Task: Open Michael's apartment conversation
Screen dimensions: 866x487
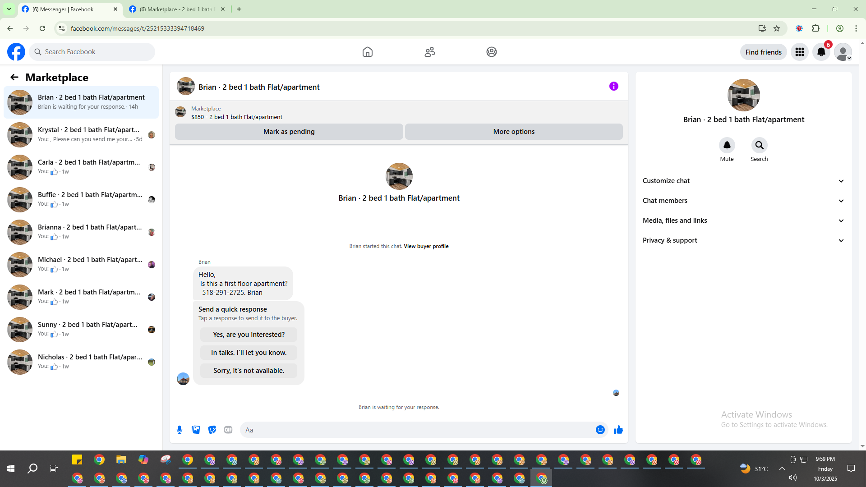Action: point(81,265)
